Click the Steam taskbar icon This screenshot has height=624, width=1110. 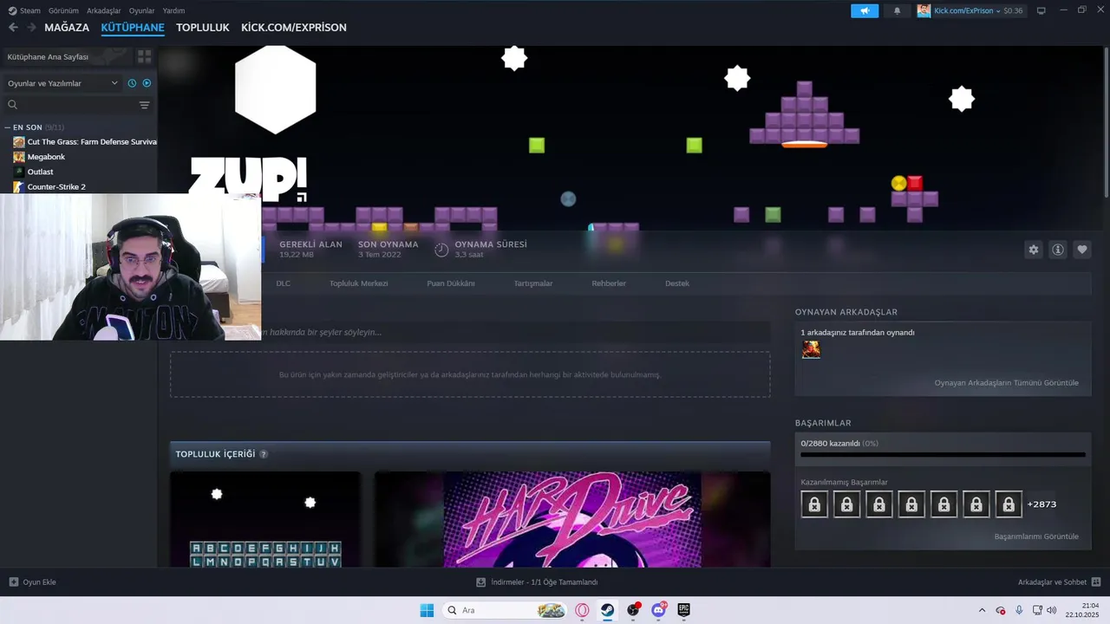click(607, 610)
